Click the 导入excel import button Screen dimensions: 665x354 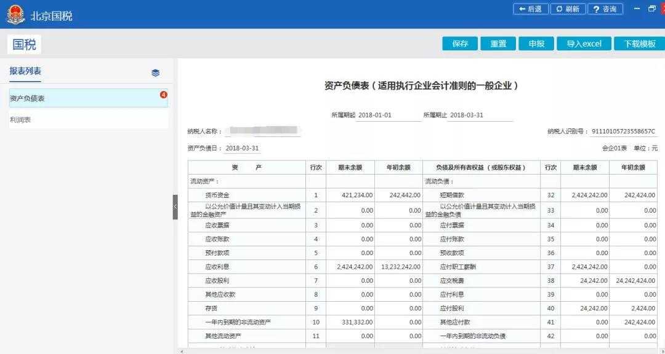(x=583, y=44)
